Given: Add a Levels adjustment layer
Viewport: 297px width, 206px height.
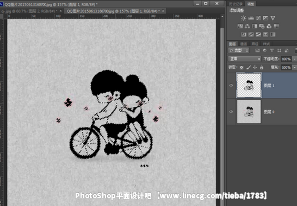Looking at the screenshot, I should (251, 18).
